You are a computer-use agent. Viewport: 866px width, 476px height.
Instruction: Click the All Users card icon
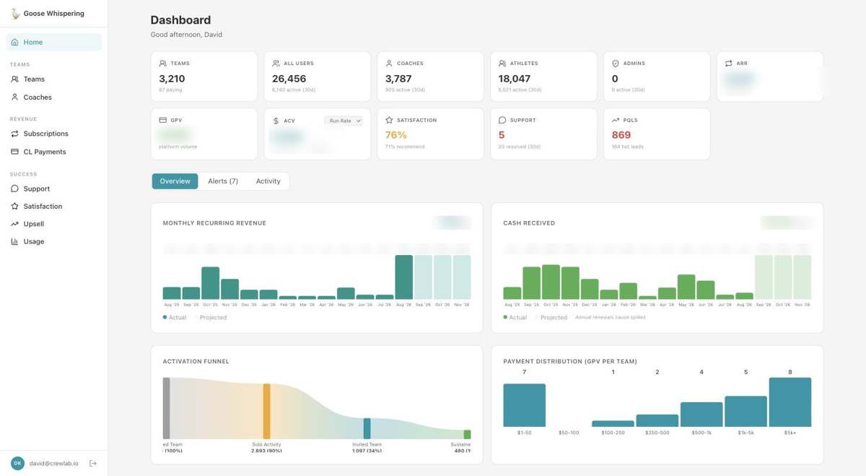tap(276, 64)
